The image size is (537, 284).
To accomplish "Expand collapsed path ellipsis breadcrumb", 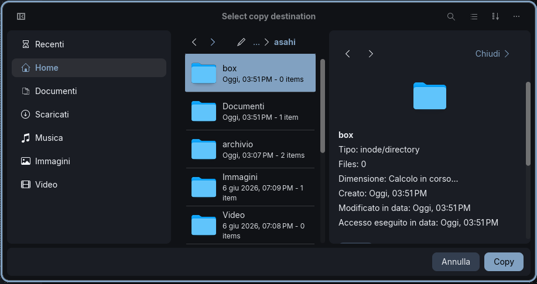I will point(256,42).
